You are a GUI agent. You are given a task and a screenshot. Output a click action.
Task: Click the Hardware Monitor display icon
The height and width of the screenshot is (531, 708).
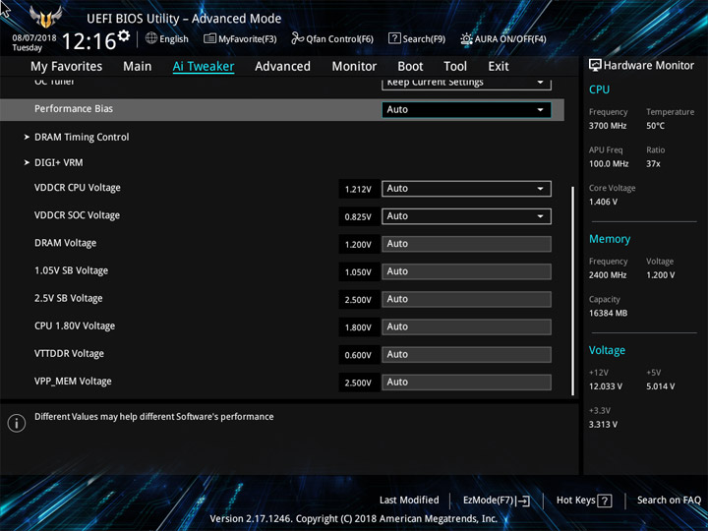click(x=595, y=65)
